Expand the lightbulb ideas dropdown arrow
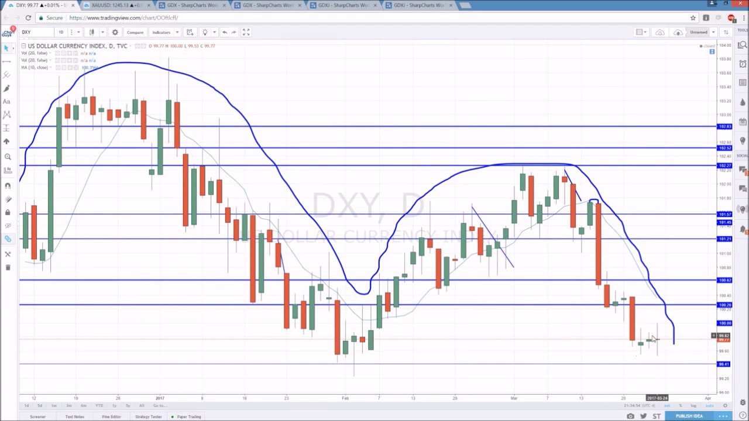This screenshot has height=421, width=749. coord(214,32)
